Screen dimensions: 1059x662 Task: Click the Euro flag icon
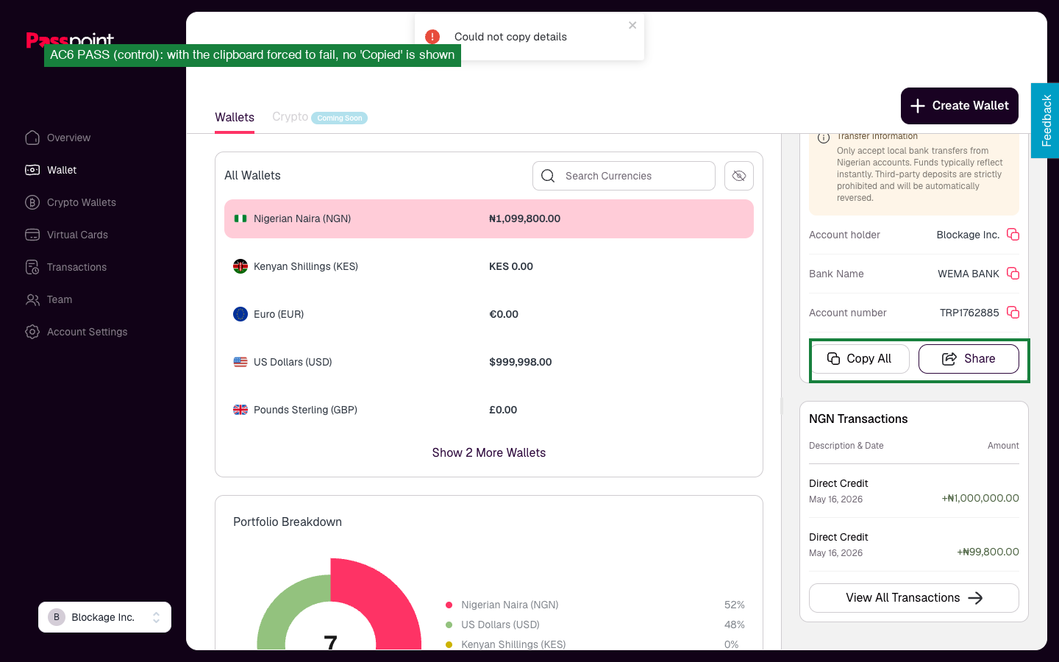(x=240, y=314)
